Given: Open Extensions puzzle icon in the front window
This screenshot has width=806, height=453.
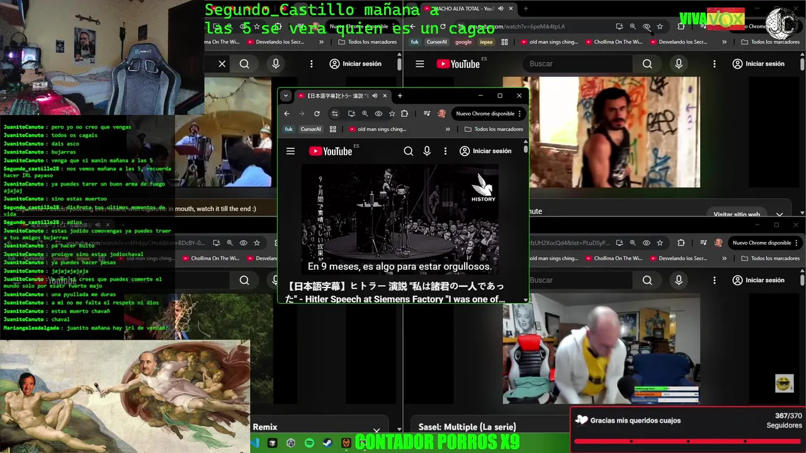Looking at the screenshot, I should (404, 114).
